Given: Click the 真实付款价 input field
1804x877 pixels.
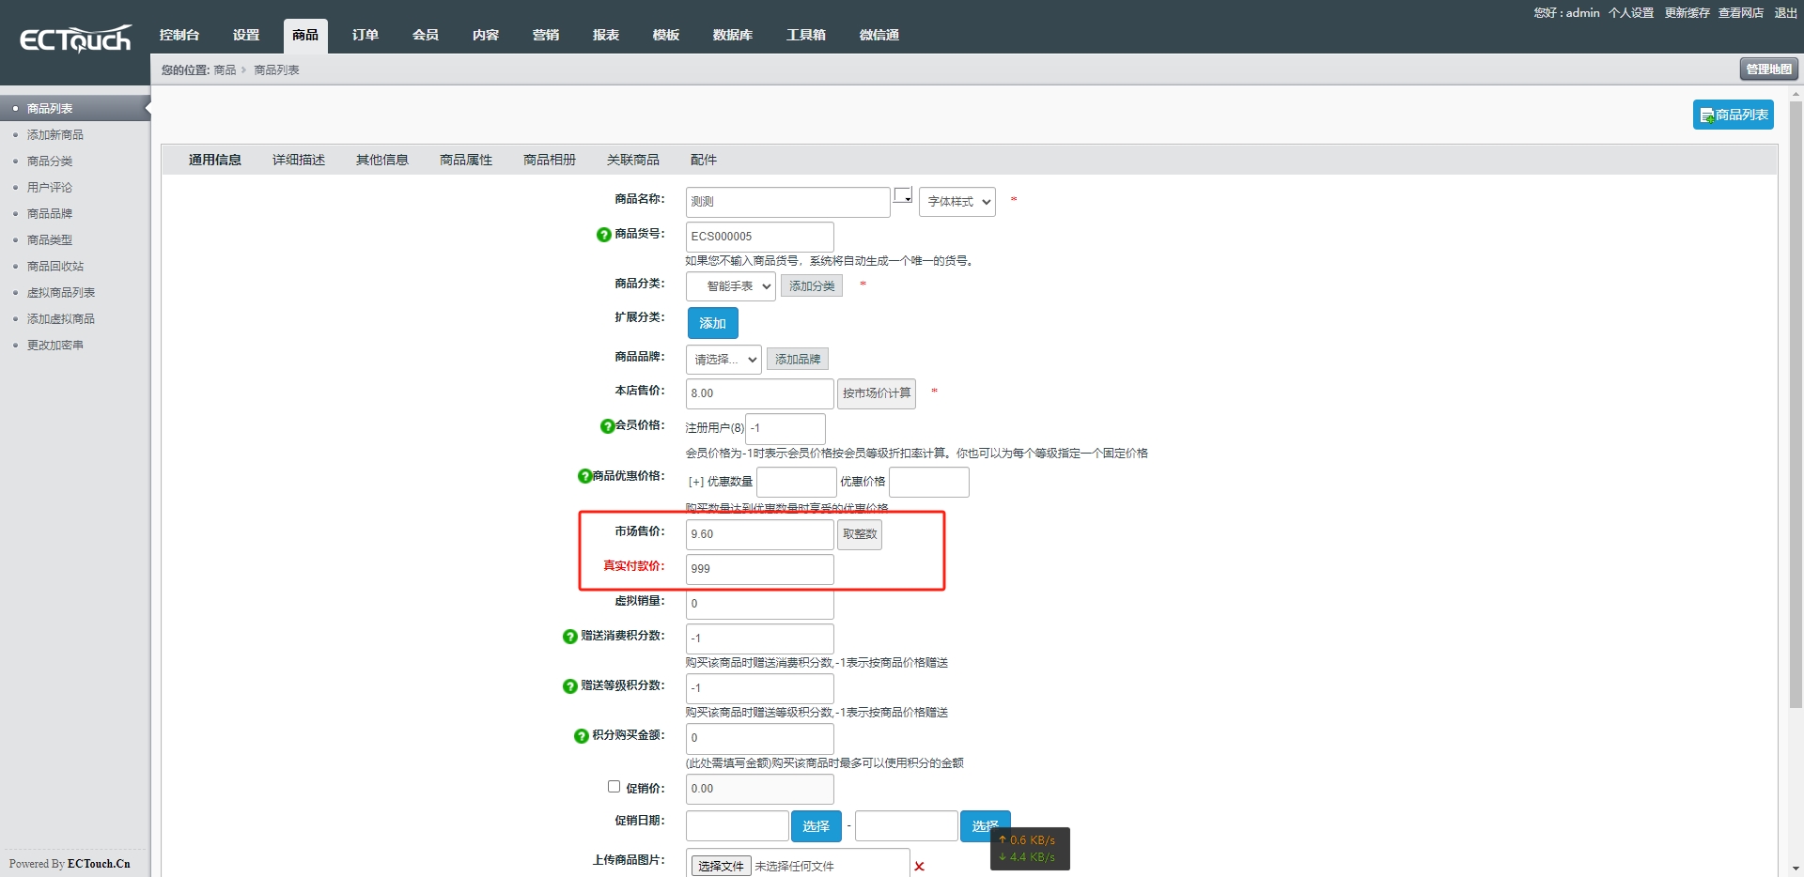Looking at the screenshot, I should 758,569.
